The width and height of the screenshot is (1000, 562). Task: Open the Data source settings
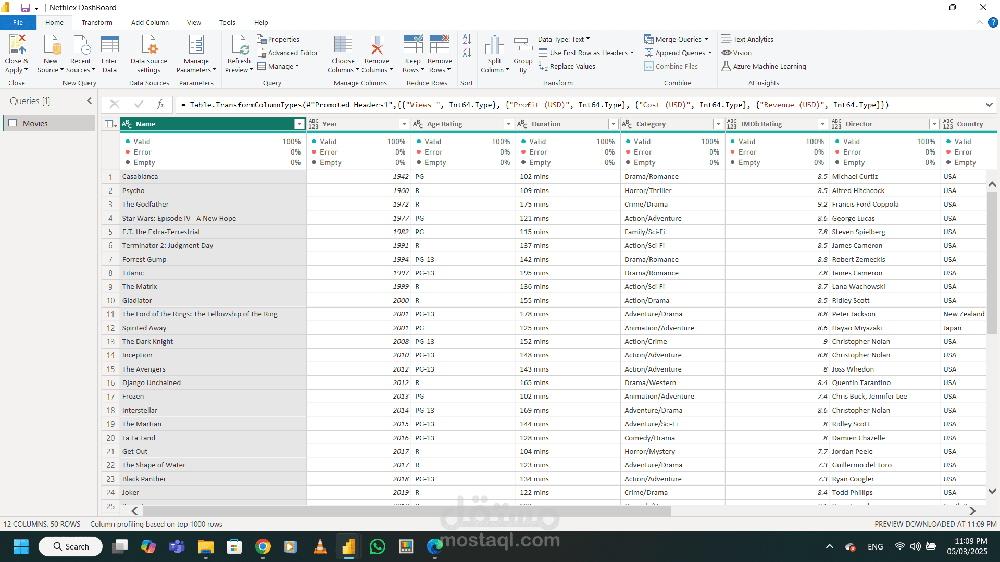[x=149, y=45]
